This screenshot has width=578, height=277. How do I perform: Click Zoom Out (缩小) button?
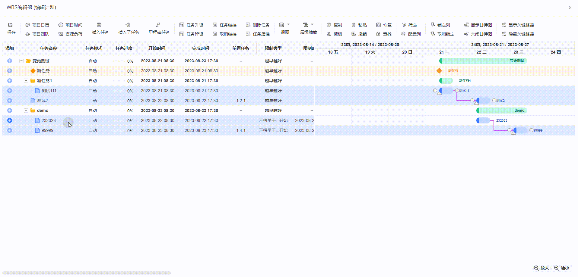coord(562,268)
